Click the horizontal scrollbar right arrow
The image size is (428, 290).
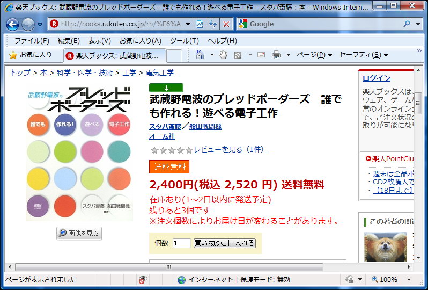(x=409, y=267)
